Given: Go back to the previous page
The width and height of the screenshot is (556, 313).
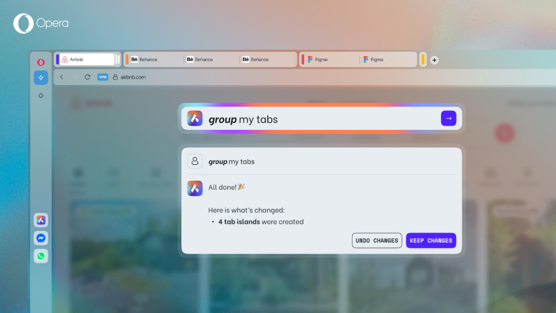Looking at the screenshot, I should pyautogui.click(x=61, y=77).
